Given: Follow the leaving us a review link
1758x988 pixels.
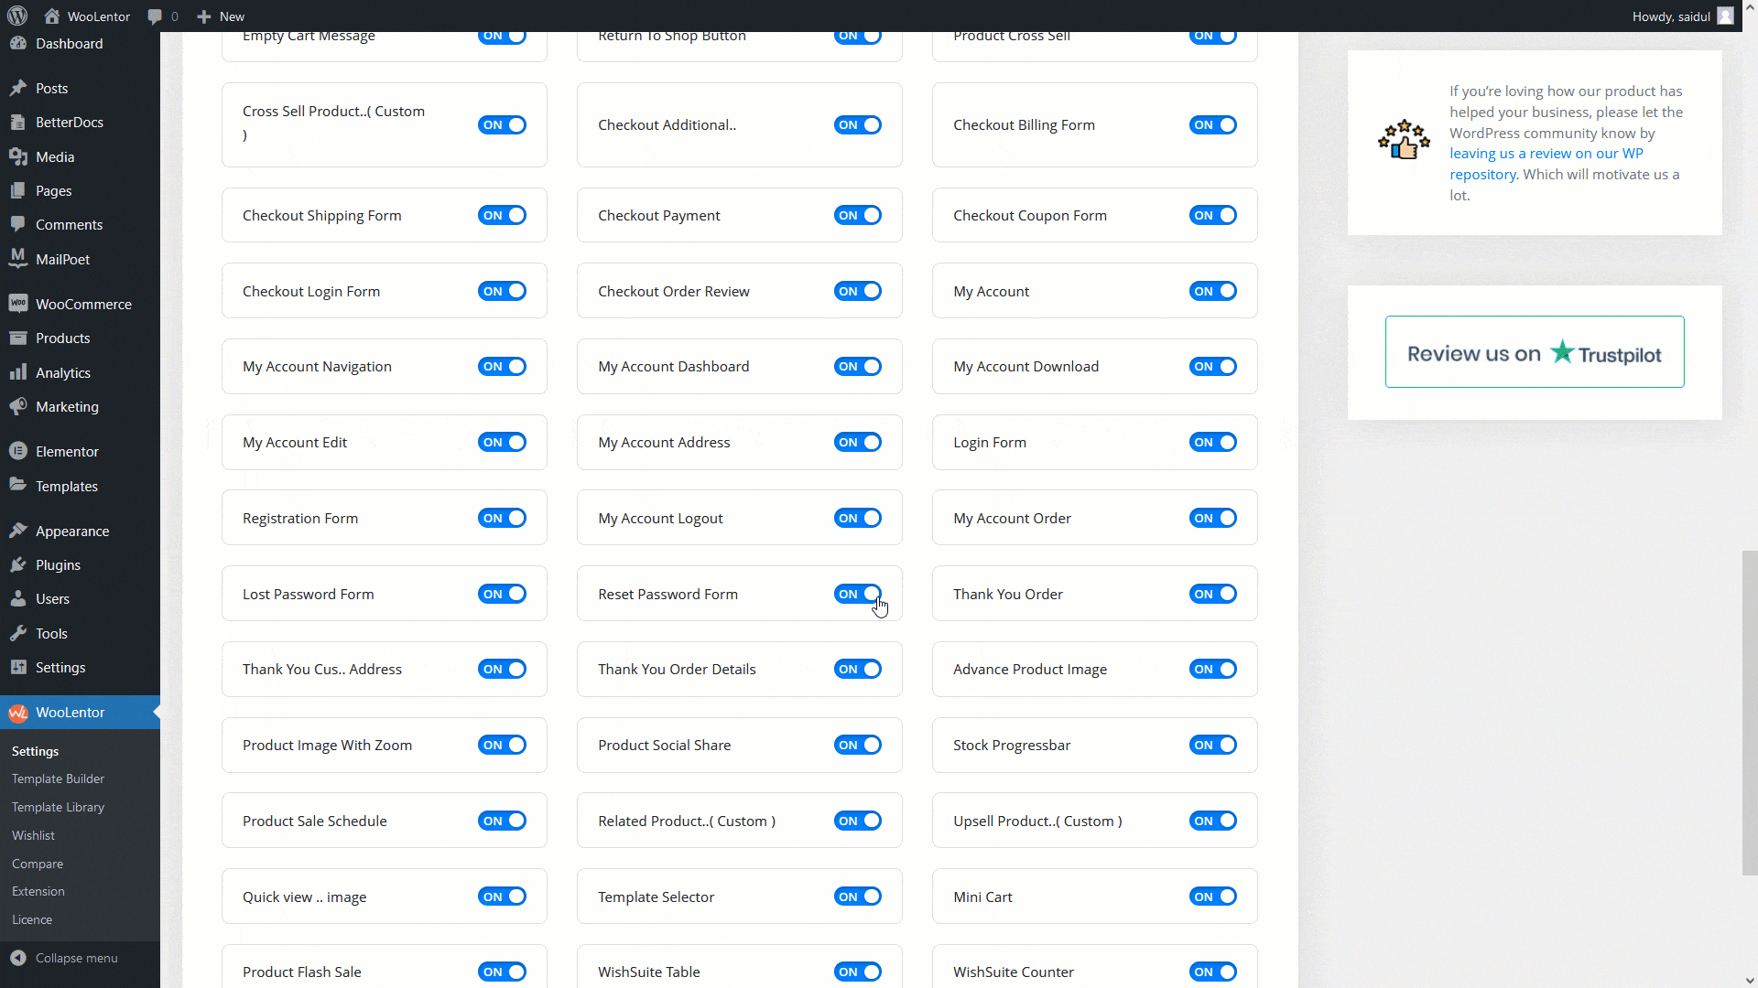Looking at the screenshot, I should [1546, 164].
